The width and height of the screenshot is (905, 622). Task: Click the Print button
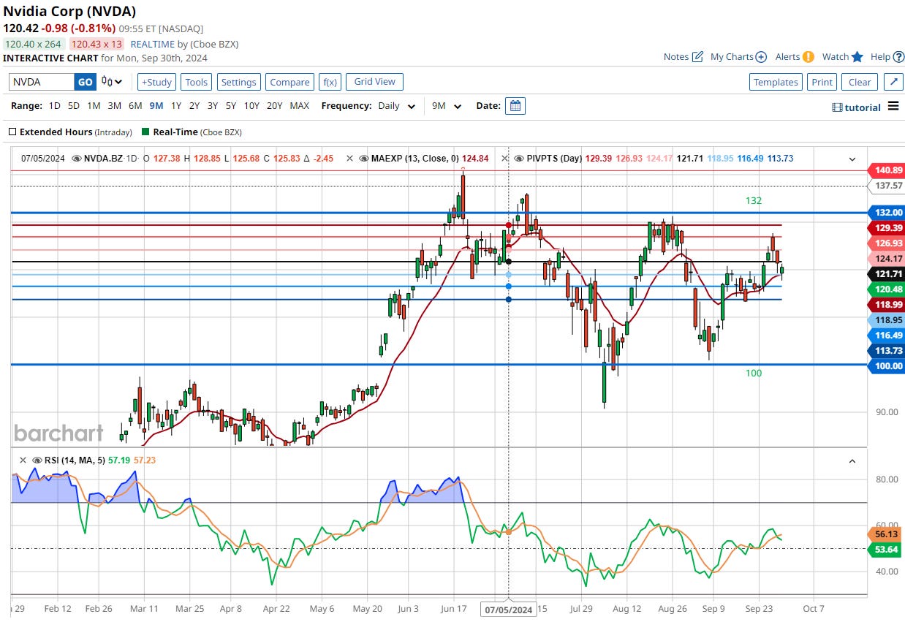click(822, 82)
